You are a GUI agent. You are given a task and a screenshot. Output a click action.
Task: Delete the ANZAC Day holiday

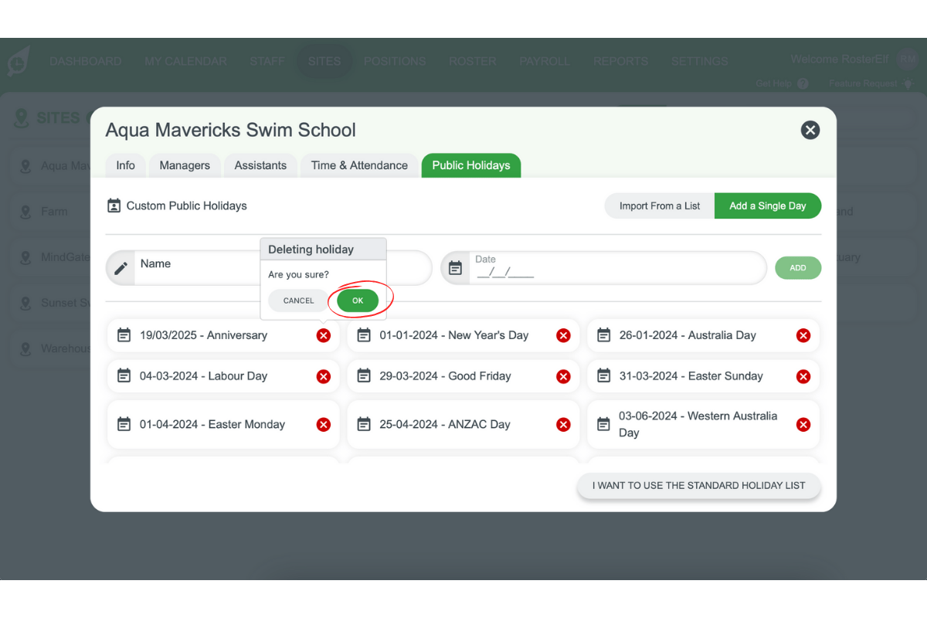coord(563,424)
